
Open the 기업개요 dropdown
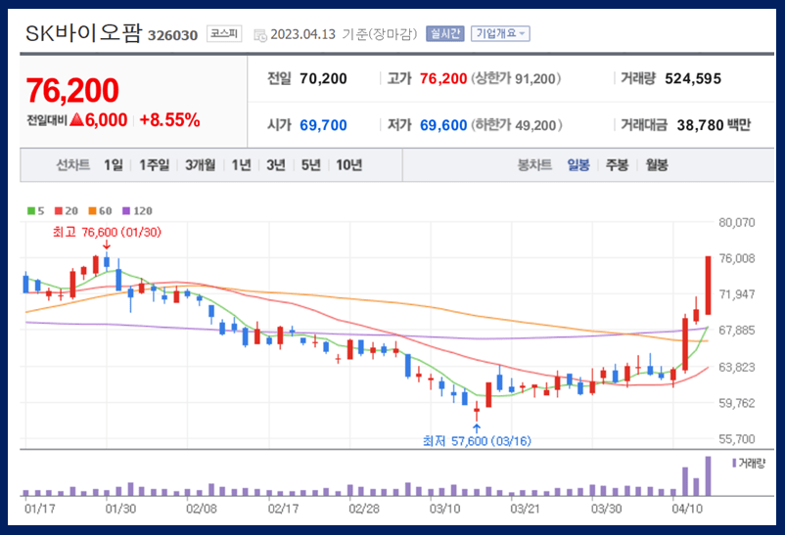tap(500, 33)
